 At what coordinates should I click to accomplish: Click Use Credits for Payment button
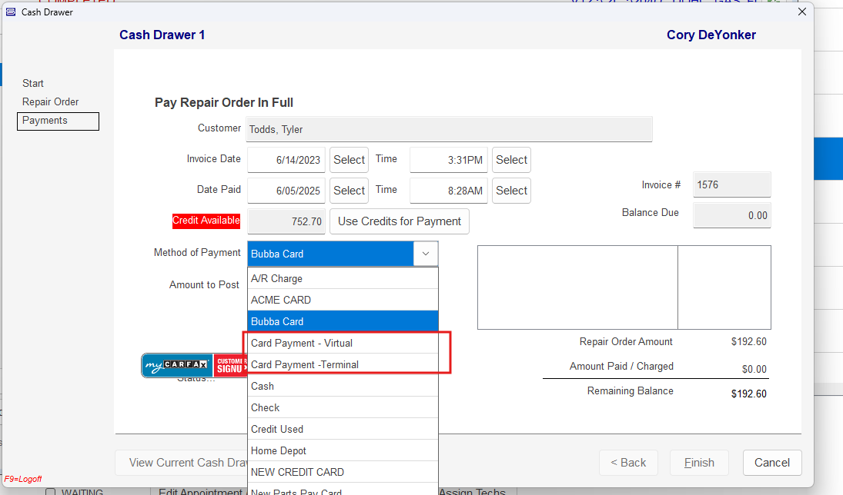pyautogui.click(x=399, y=221)
